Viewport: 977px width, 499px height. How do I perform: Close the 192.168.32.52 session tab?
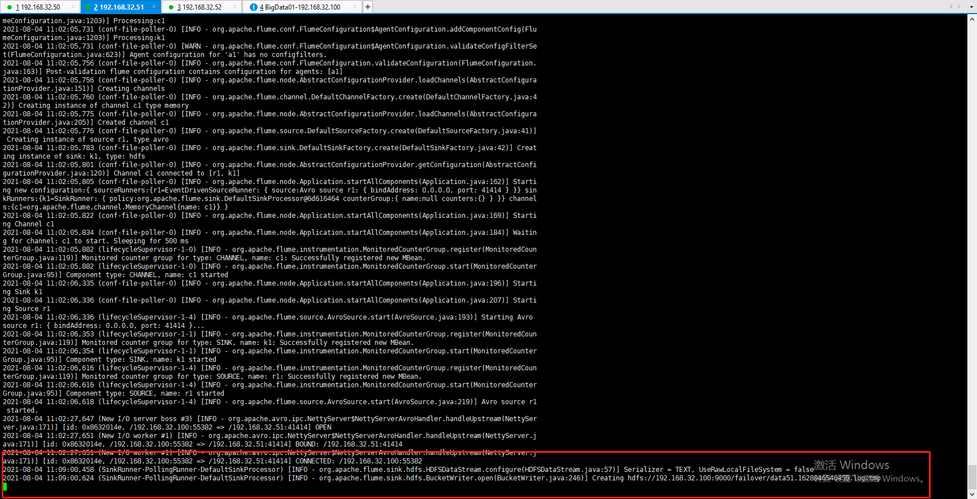coord(235,7)
